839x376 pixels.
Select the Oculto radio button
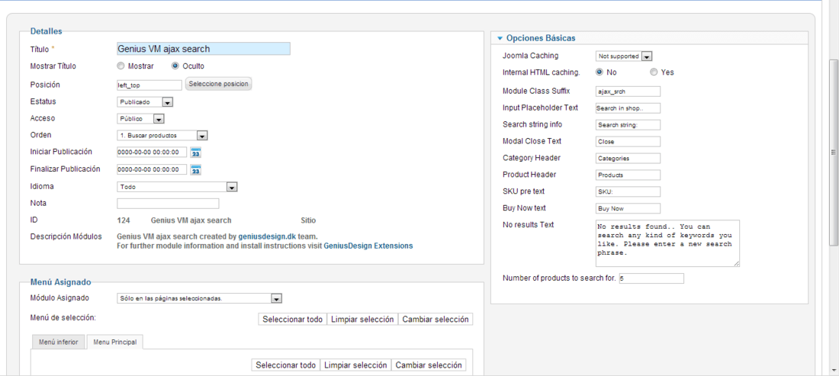175,66
